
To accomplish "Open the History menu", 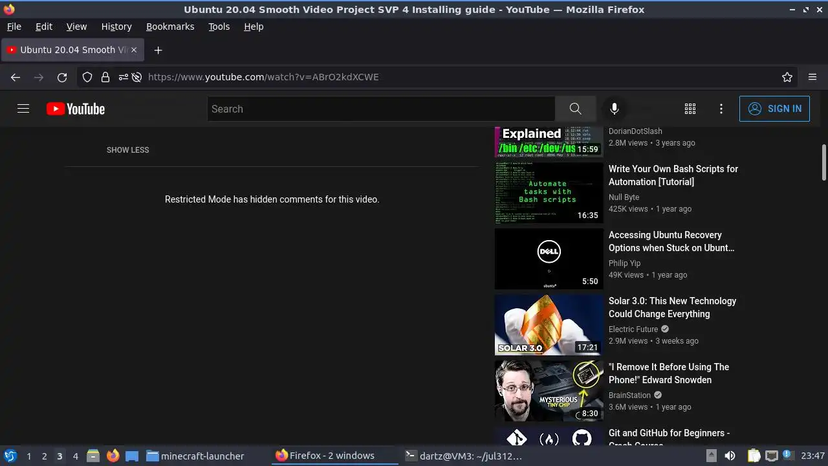I will tap(116, 27).
